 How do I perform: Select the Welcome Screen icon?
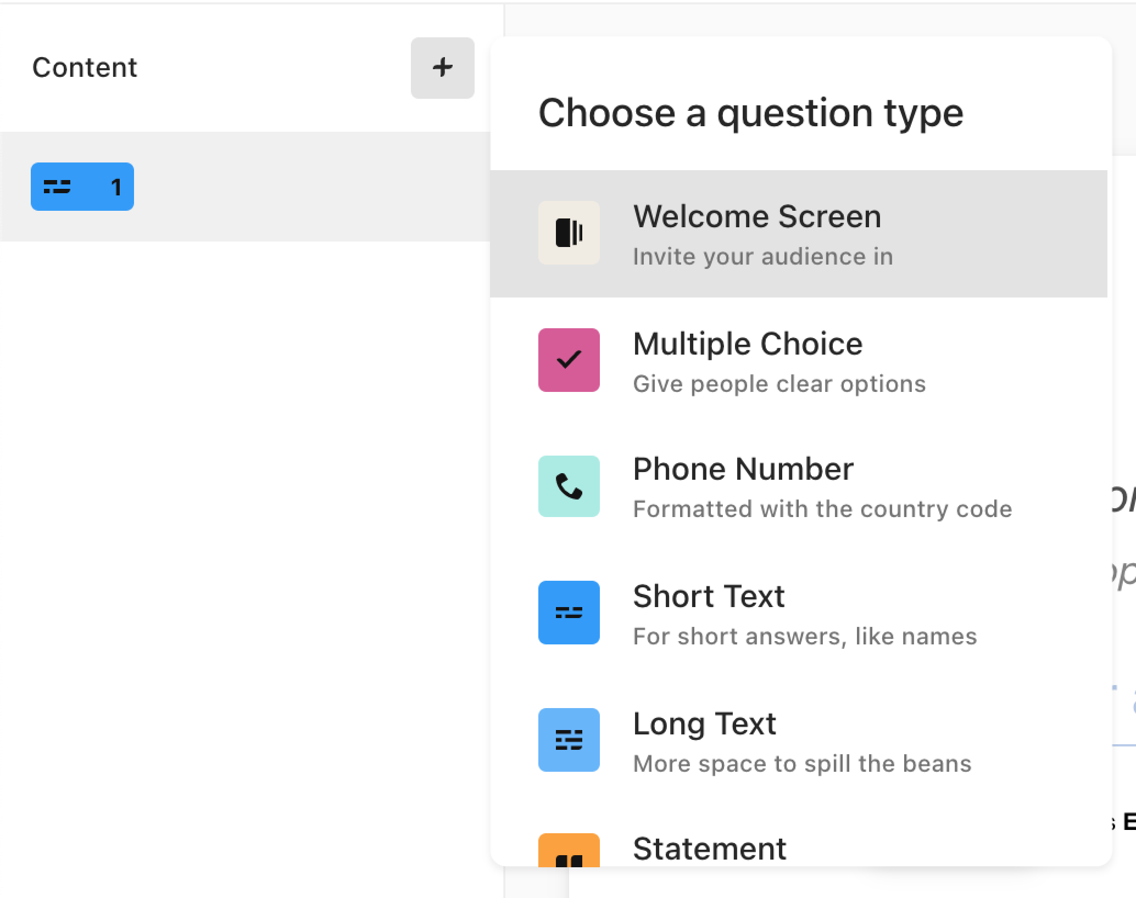point(569,233)
